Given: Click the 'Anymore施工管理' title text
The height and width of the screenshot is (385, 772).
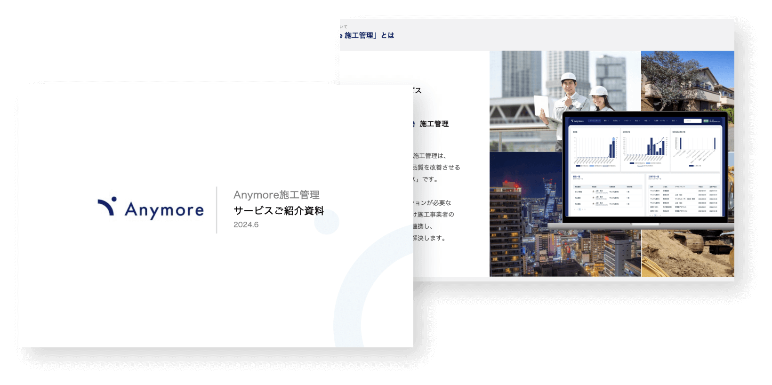Looking at the screenshot, I should pyautogui.click(x=276, y=195).
